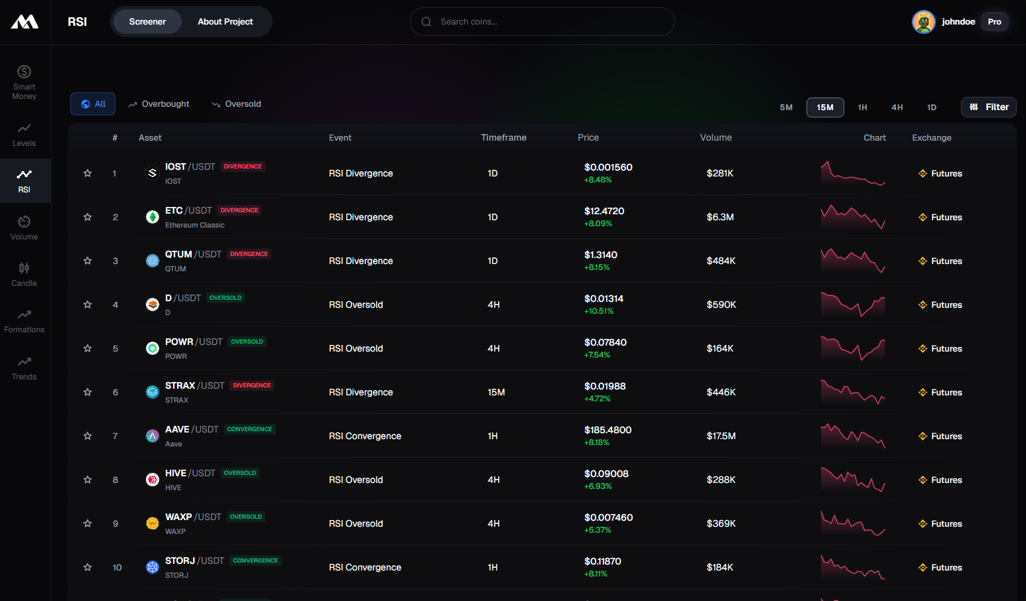Show only Oversold signals
Screen dimensions: 1026x601
tap(236, 104)
